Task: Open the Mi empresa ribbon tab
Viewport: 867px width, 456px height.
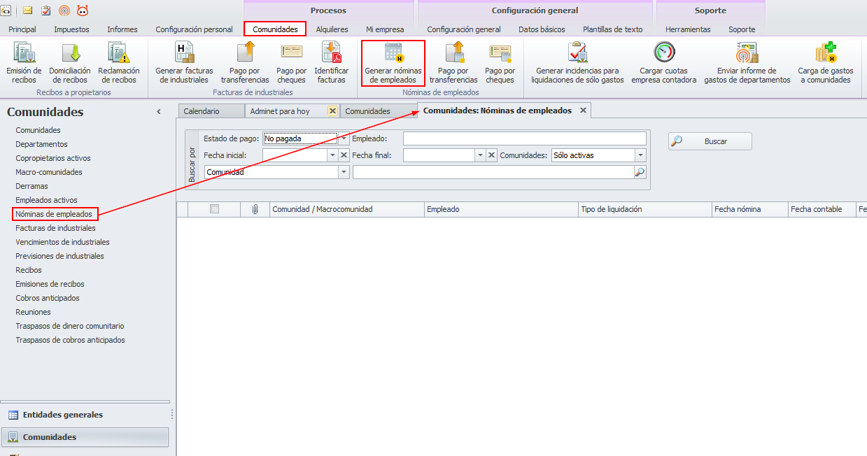Action: click(385, 29)
